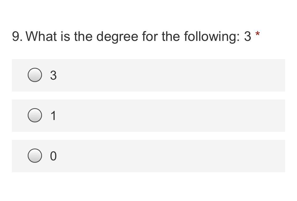Click the empty area right of option 0

point(171,156)
